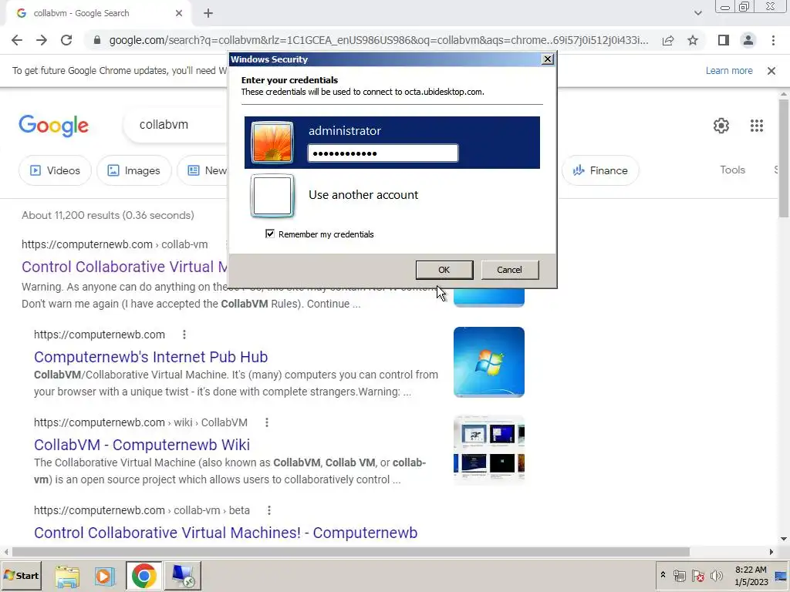790x592 pixels.
Task: Share this page using the share icon
Action: point(668,40)
